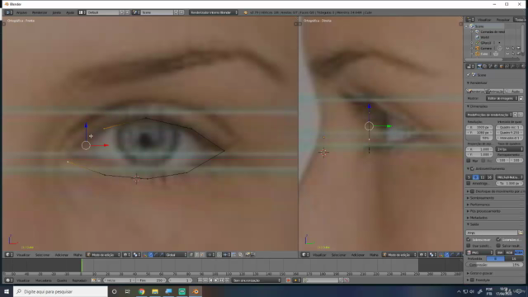Screen dimensions: 528x297
Task: Open Adicionar menu in left 3D viewport
Action: pyautogui.click(x=61, y=255)
